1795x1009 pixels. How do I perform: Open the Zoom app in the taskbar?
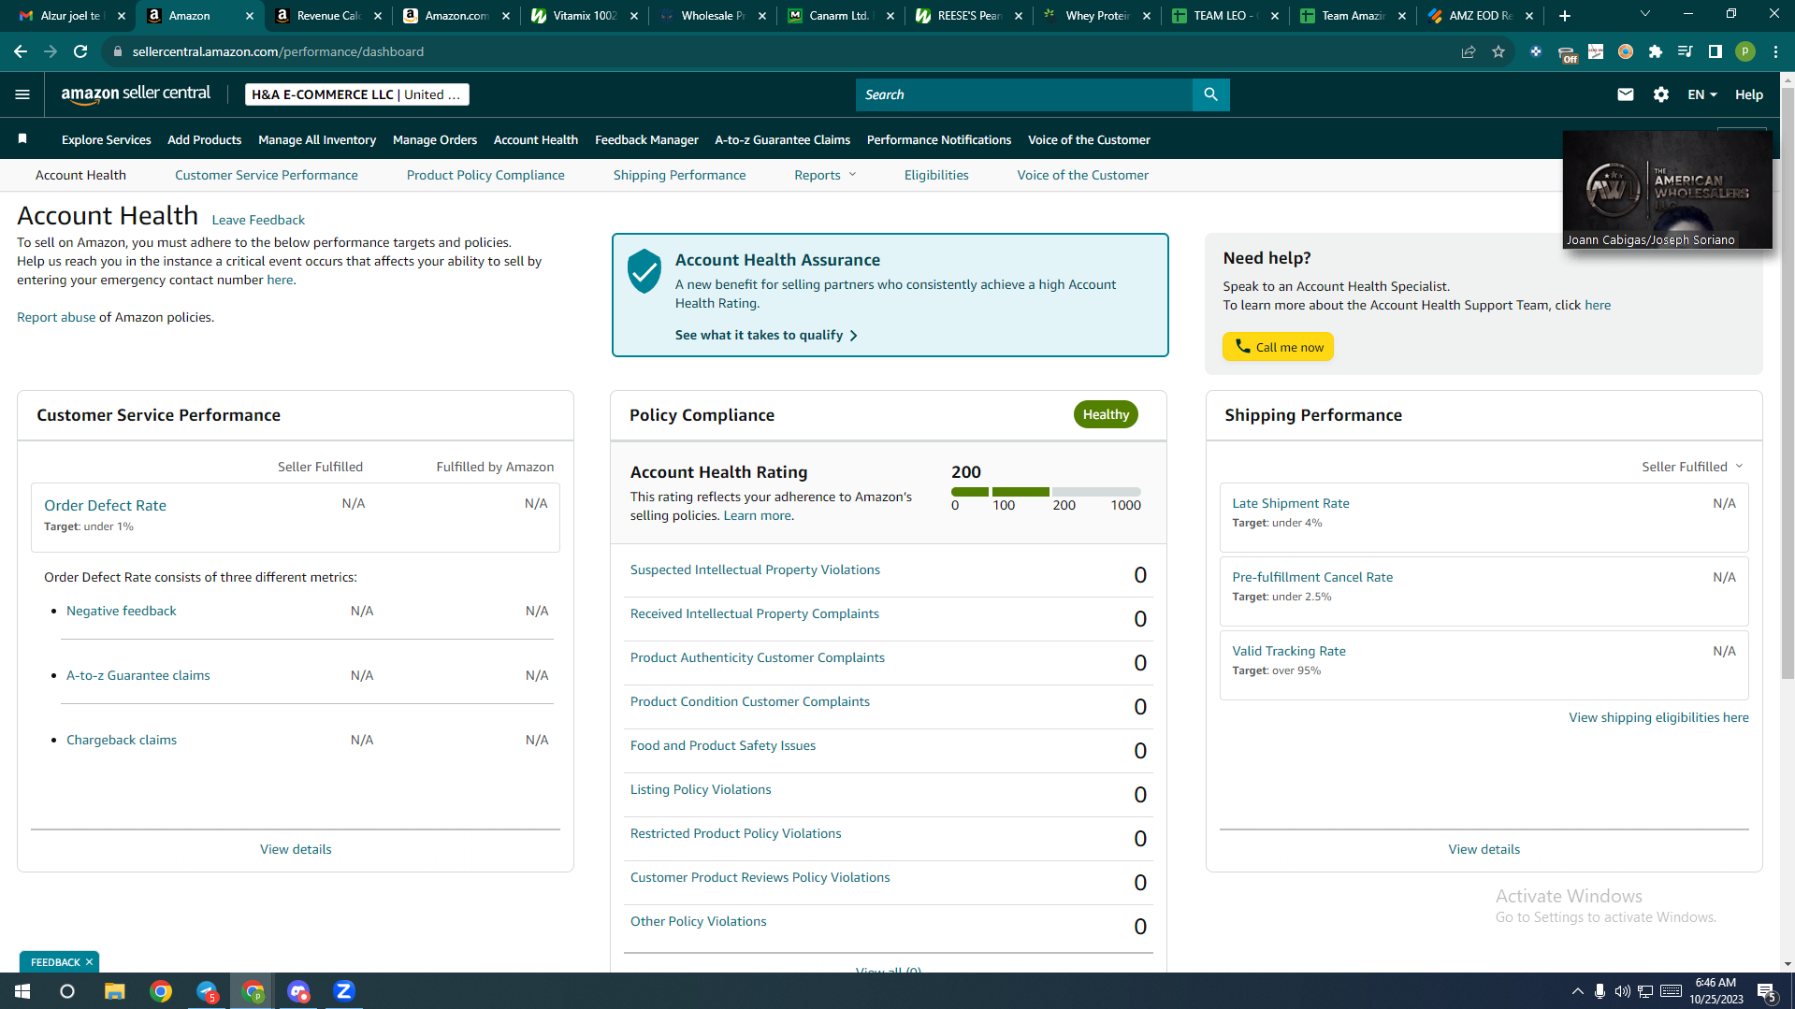[344, 991]
